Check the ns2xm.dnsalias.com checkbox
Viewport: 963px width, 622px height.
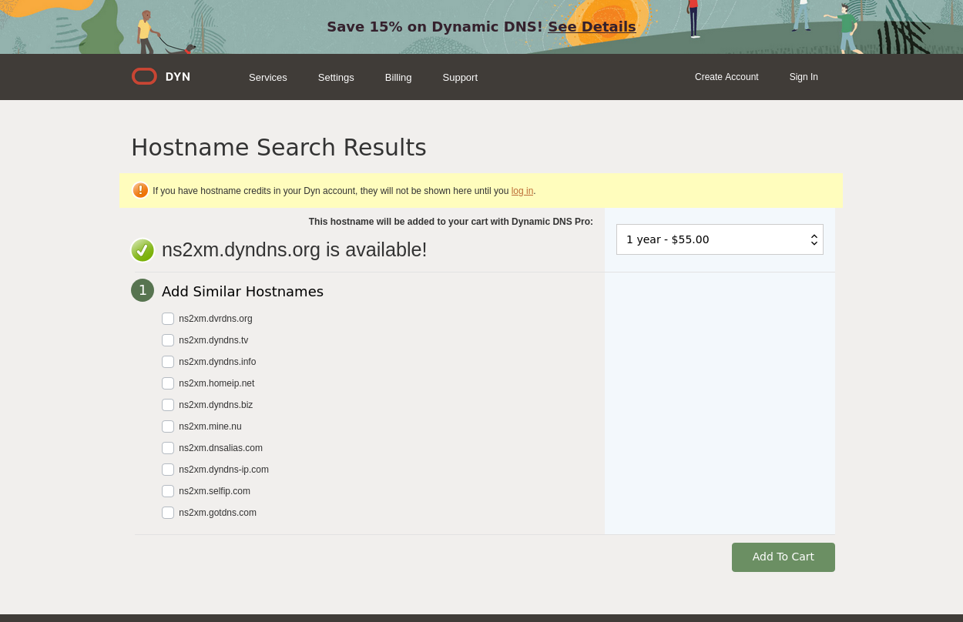[x=168, y=448]
